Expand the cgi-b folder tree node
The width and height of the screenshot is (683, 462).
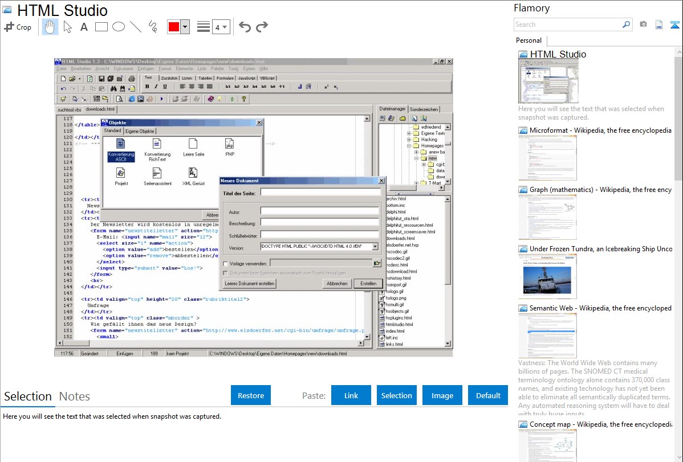[x=424, y=165]
